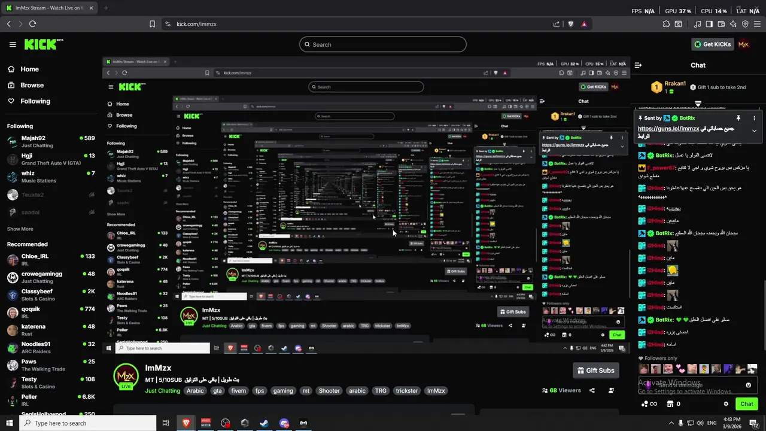Open Noodles91 ARC Raiders channel
The height and width of the screenshot is (431, 766).
51,347
